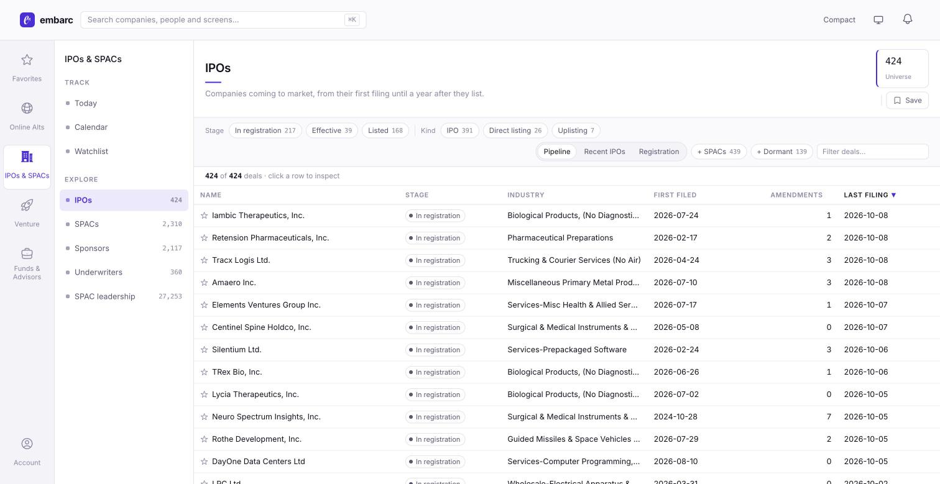This screenshot has height=484, width=940.
Task: Toggle Listed stage filter chip
Action: point(385,130)
